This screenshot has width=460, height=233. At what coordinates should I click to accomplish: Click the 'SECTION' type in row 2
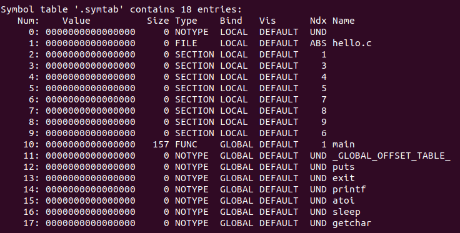click(x=194, y=54)
